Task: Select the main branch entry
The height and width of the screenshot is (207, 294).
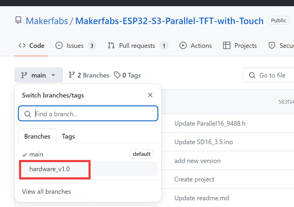Action: [88, 154]
